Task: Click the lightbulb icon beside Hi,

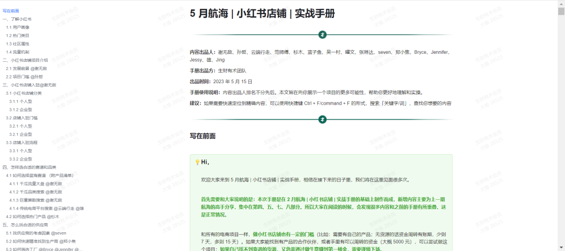Action: [197, 162]
